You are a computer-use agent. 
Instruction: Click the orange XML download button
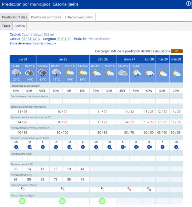click(177, 51)
